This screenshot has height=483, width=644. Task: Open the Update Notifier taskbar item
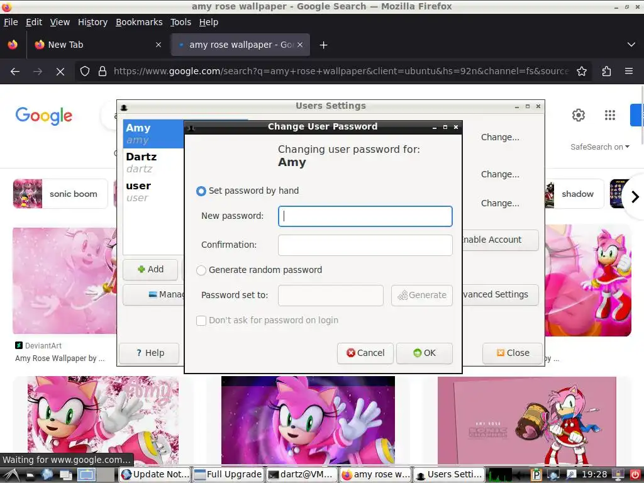[156, 475]
